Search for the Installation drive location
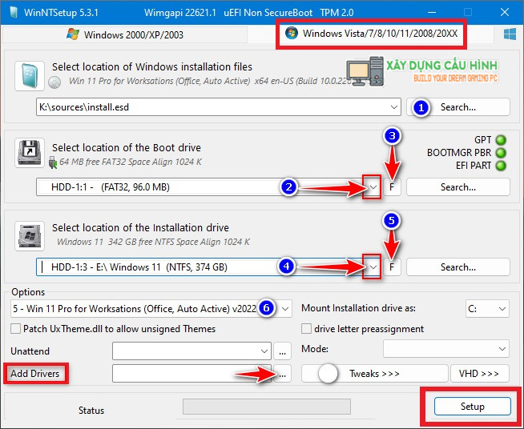 click(x=458, y=267)
